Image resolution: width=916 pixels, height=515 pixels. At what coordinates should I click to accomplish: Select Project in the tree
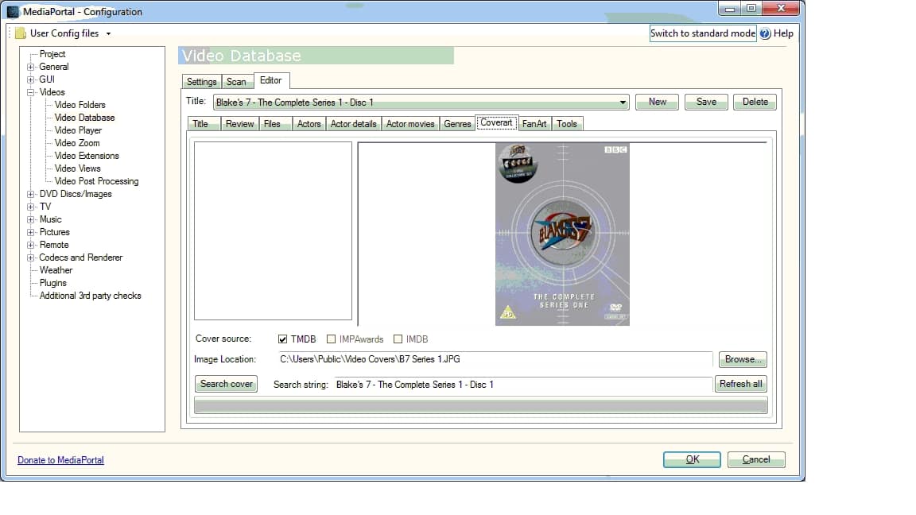pyautogui.click(x=52, y=54)
